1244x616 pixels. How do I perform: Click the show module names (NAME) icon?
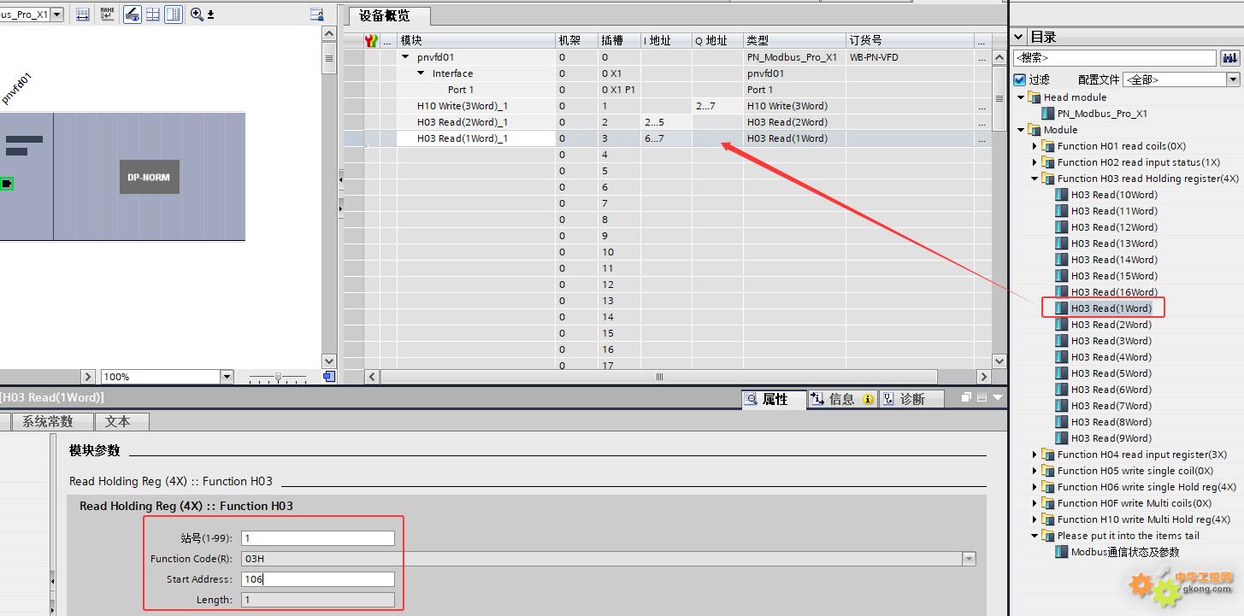click(x=107, y=14)
